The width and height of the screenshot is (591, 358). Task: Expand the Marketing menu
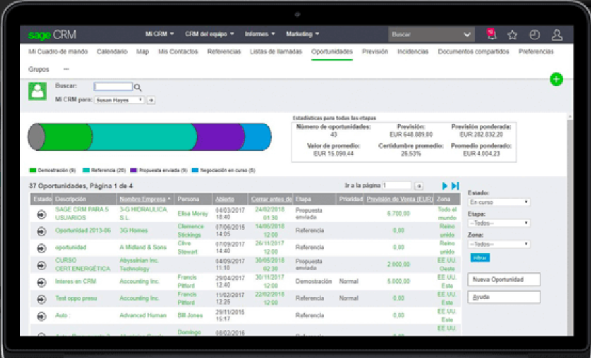[302, 34]
